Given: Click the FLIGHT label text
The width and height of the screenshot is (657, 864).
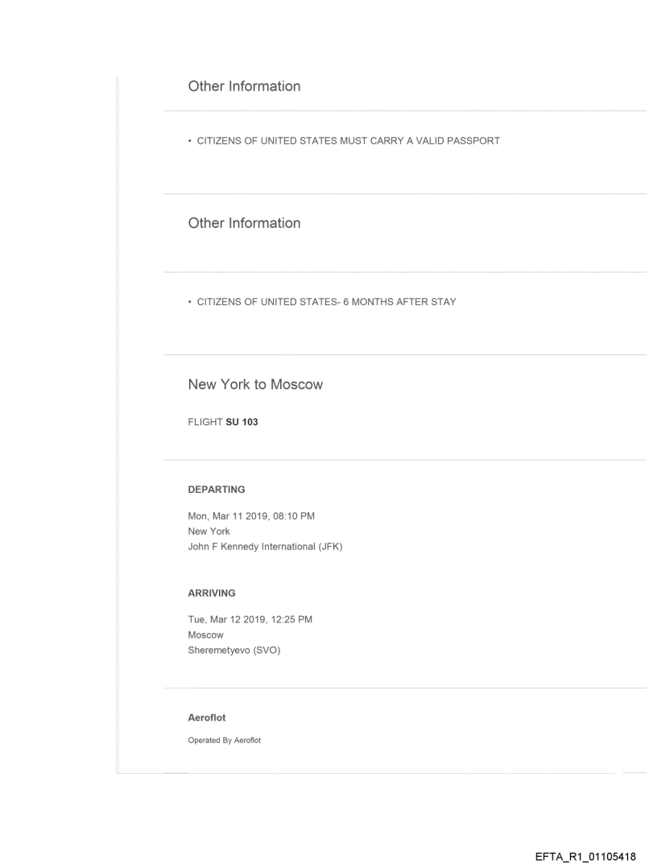Looking at the screenshot, I should click(x=200, y=422).
